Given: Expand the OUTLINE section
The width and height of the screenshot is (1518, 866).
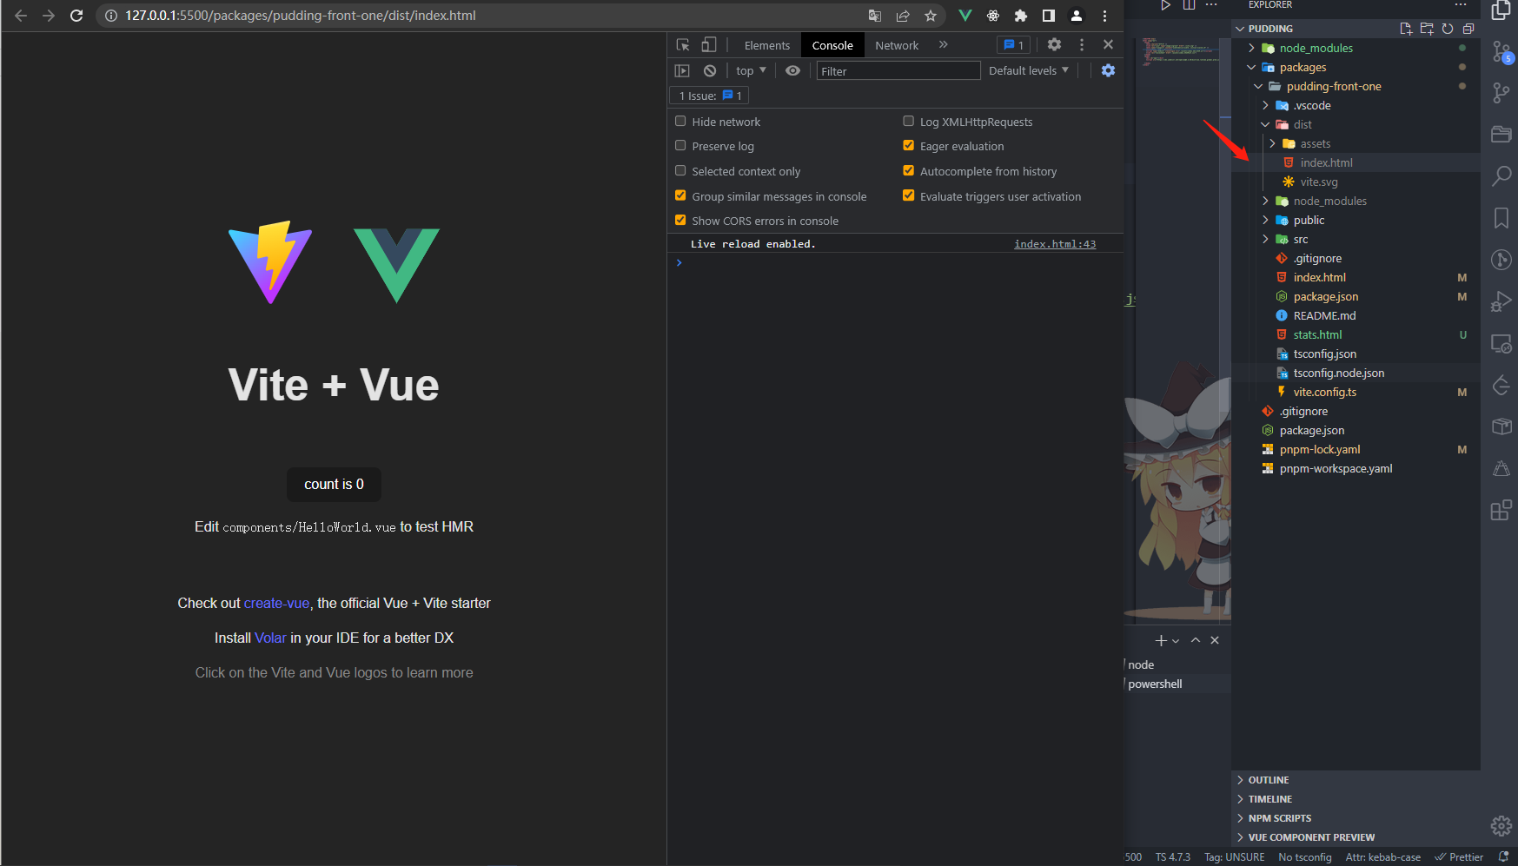Looking at the screenshot, I should [x=1356, y=780].
